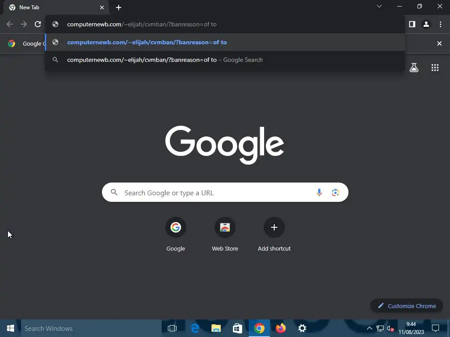Open Customize Chrome
The width and height of the screenshot is (450, 337).
click(x=407, y=306)
